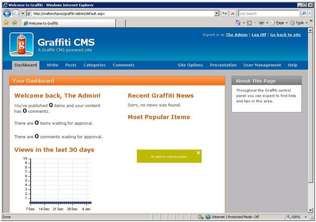Screen dimensions: 316x222
Task: Click Sorry, no news was found text
Action: point(154,105)
